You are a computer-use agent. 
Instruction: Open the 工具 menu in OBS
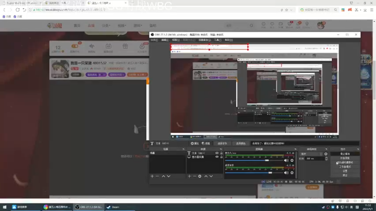tap(218, 40)
